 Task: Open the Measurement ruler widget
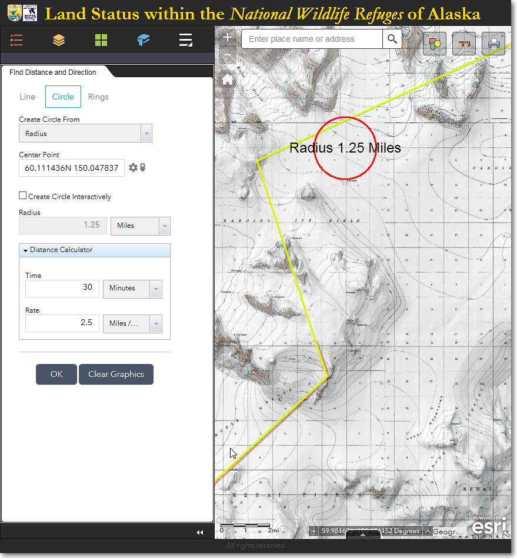click(x=464, y=44)
